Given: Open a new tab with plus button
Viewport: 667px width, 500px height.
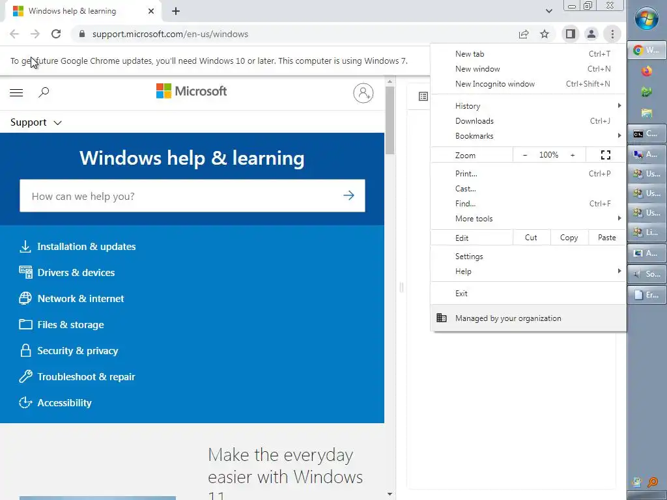Looking at the screenshot, I should pyautogui.click(x=176, y=11).
